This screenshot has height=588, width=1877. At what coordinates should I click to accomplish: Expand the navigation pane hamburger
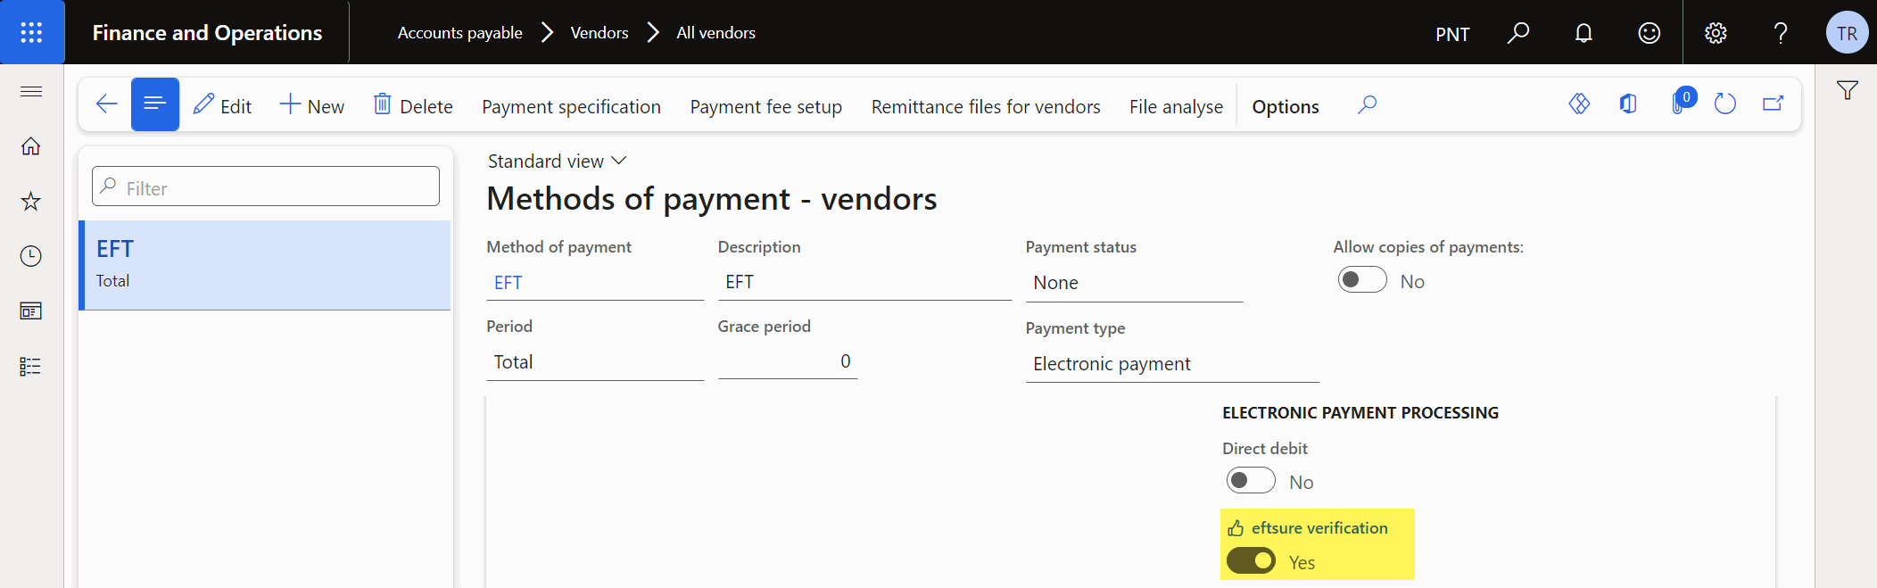click(31, 91)
